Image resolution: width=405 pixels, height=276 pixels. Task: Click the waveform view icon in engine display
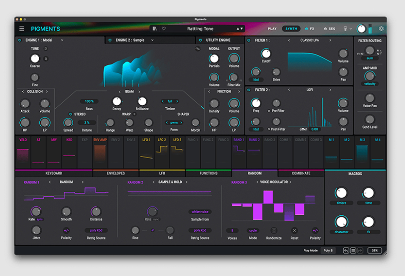pos(198,48)
